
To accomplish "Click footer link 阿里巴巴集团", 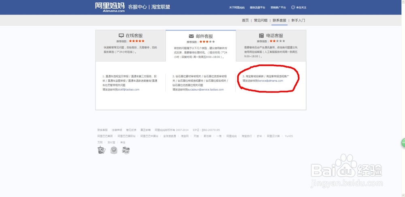I will 105,136.
